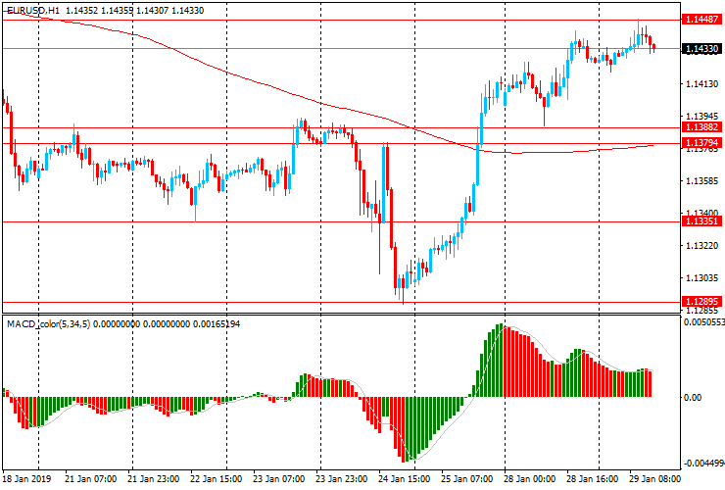725x490 pixels.
Task: Click the 1.14130 price axis value
Action: pos(702,83)
